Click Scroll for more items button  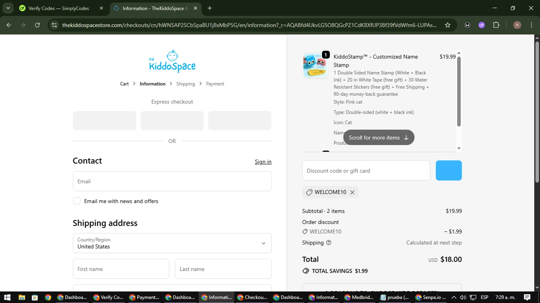(379, 137)
